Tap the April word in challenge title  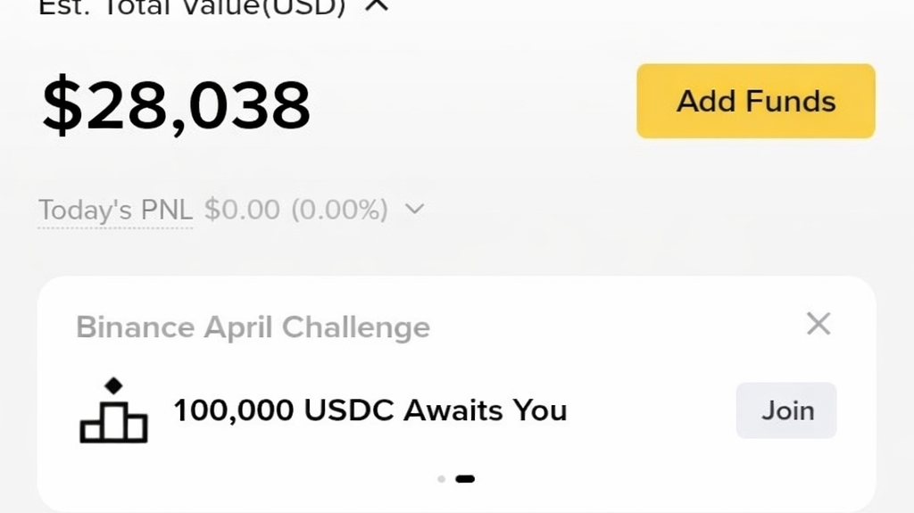pyautogui.click(x=238, y=327)
